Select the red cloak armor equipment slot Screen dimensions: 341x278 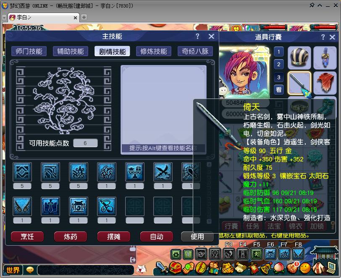pyautogui.click(x=325, y=83)
